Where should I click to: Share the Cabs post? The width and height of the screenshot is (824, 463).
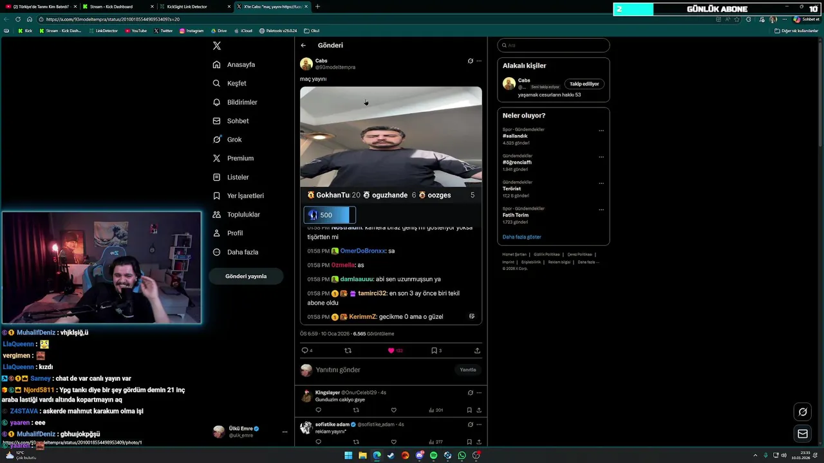(x=477, y=350)
